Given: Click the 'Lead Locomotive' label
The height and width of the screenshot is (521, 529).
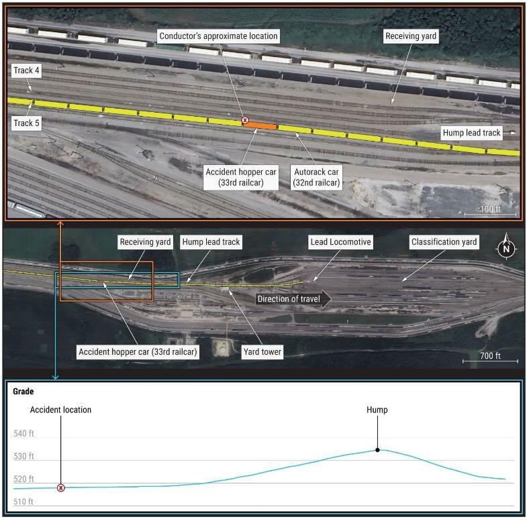Looking at the screenshot, I should (340, 242).
